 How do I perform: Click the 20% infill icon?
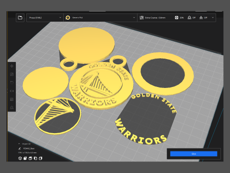(x=176, y=18)
